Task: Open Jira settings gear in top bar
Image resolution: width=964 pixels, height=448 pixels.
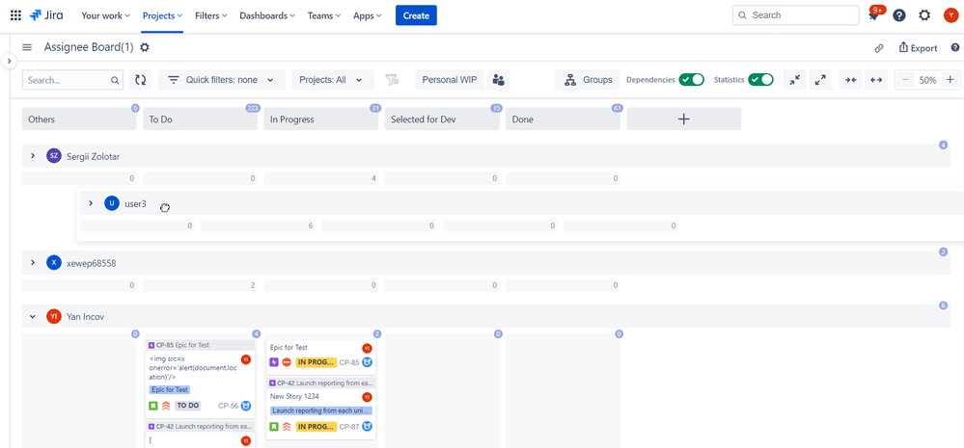Action: [924, 16]
